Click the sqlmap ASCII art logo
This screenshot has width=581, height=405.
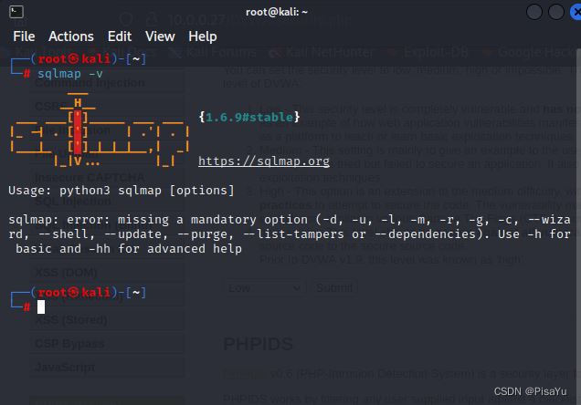100,130
